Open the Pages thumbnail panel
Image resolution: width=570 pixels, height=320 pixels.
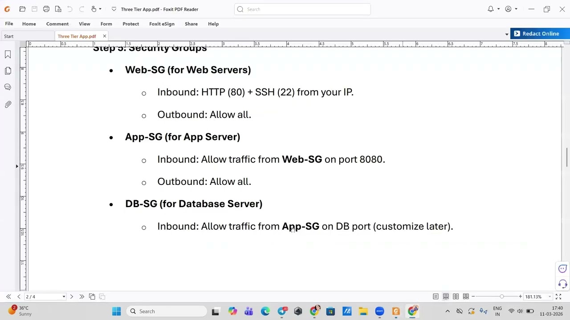coord(8,71)
